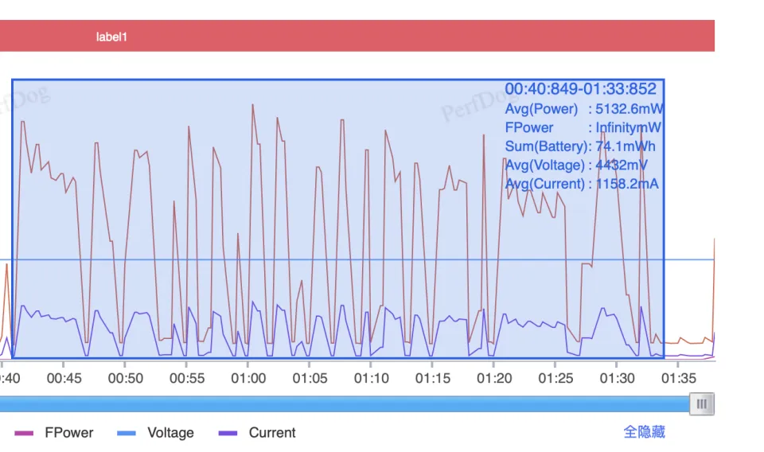Click the 01:00 time axis label
This screenshot has height=452, width=764.
tap(248, 379)
